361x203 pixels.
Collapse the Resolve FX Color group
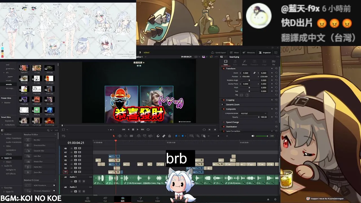[x=56, y=180]
